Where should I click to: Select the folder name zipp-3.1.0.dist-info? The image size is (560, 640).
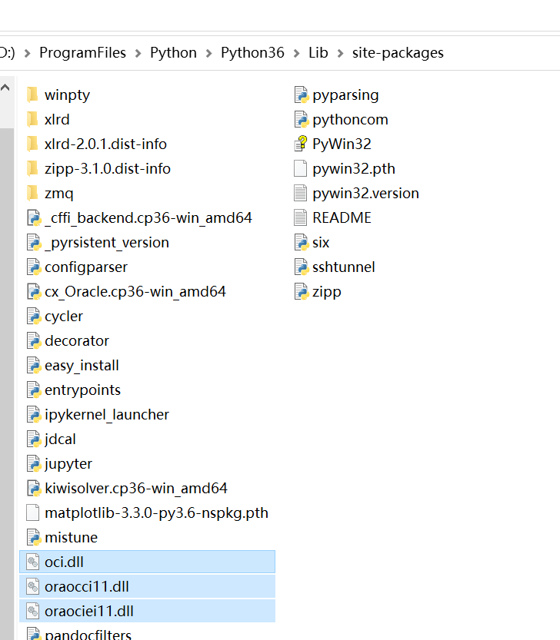click(108, 168)
